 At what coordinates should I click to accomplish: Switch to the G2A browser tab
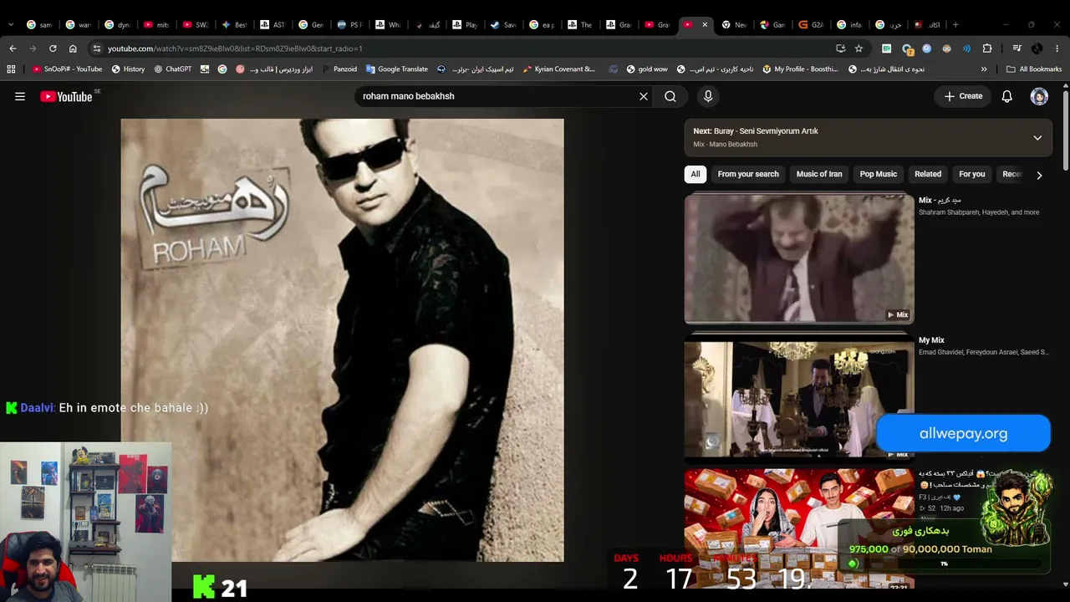(x=812, y=25)
